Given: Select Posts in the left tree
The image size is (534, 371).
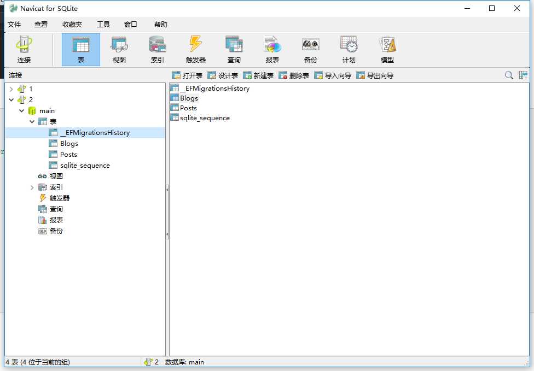Looking at the screenshot, I should click(63, 155).
